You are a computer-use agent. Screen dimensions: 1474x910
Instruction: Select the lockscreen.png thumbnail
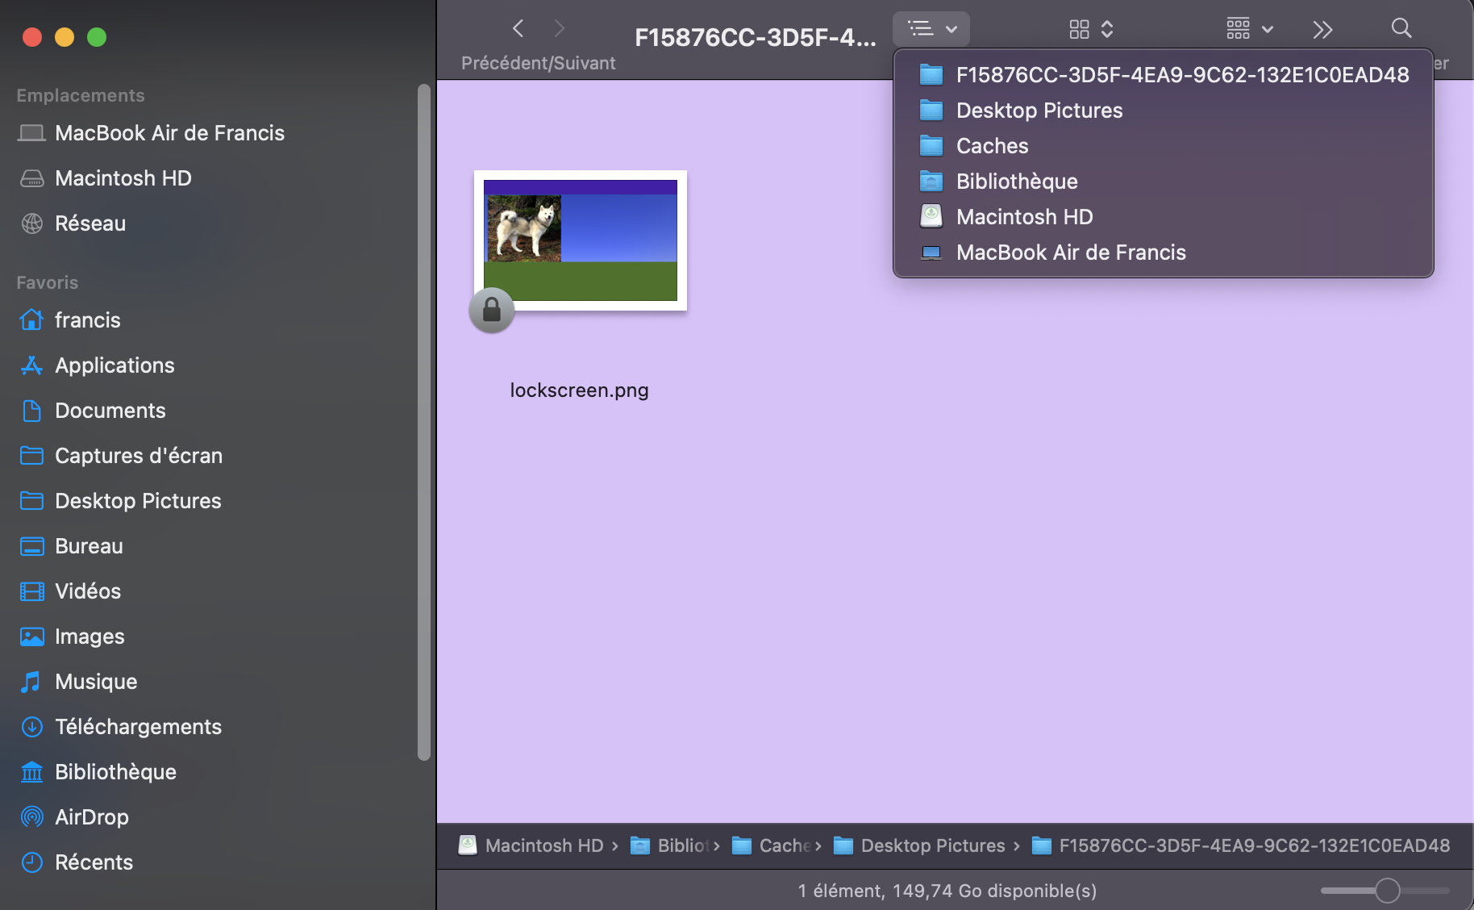click(x=581, y=240)
